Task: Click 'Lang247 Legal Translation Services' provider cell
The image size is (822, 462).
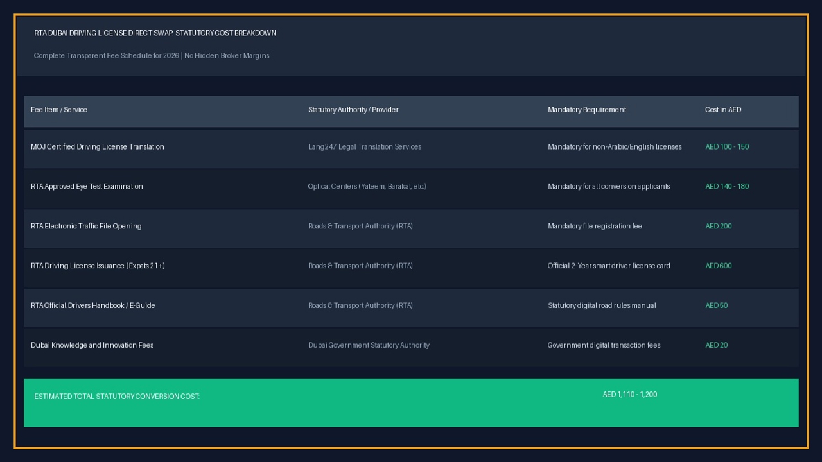Action: click(365, 147)
